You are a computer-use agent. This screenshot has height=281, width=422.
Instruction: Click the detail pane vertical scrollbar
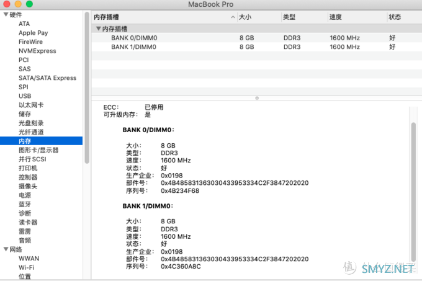(413, 192)
